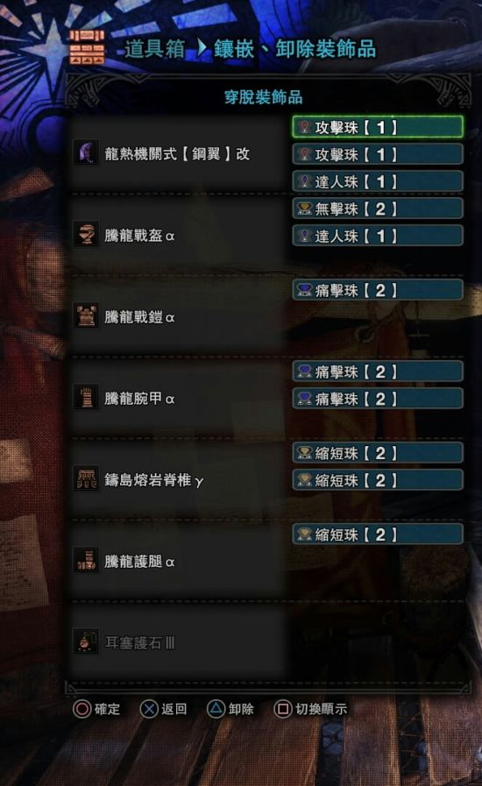This screenshot has height=786, width=482.
Task: Select the 無擊珠【2】 decoration slot
Action: [377, 209]
